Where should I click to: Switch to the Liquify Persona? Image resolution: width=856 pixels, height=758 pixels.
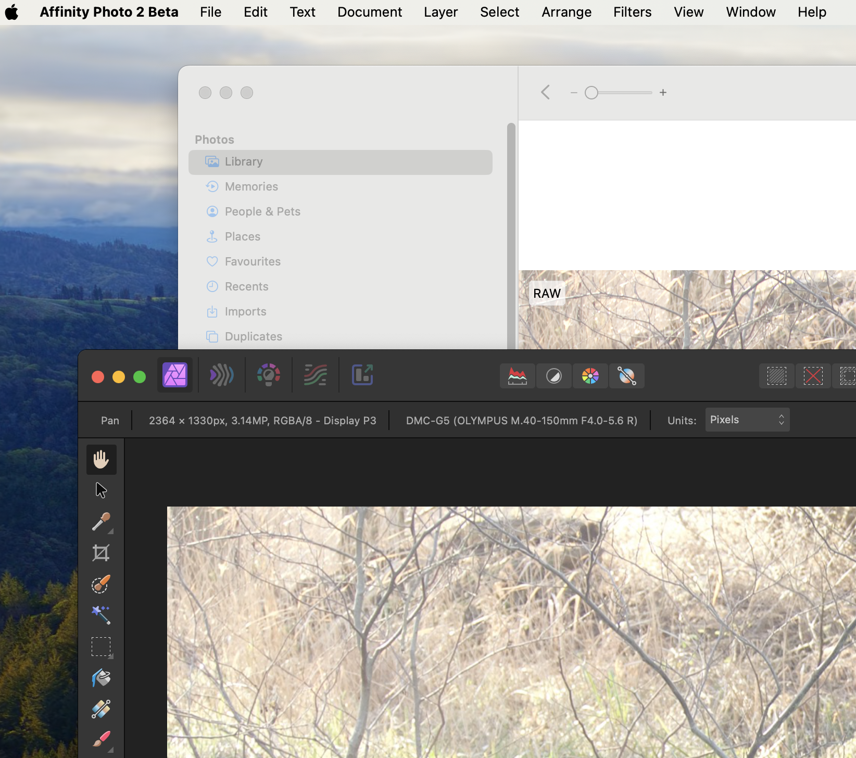221,375
